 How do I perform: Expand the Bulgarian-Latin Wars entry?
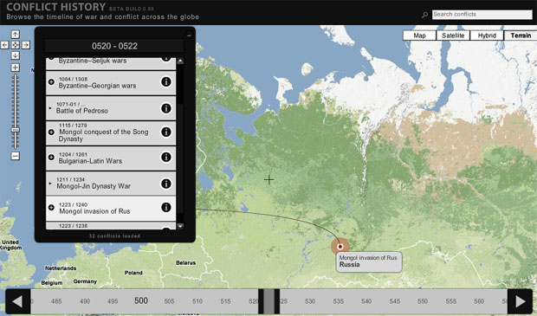51,158
